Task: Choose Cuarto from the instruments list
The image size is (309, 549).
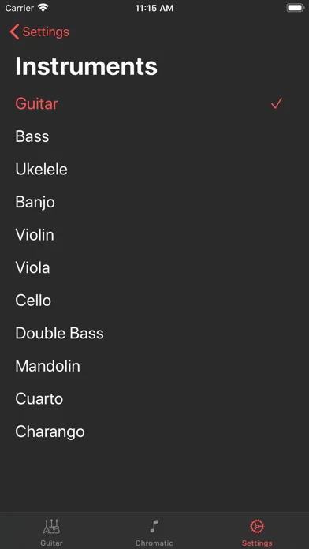Action: tap(154, 399)
